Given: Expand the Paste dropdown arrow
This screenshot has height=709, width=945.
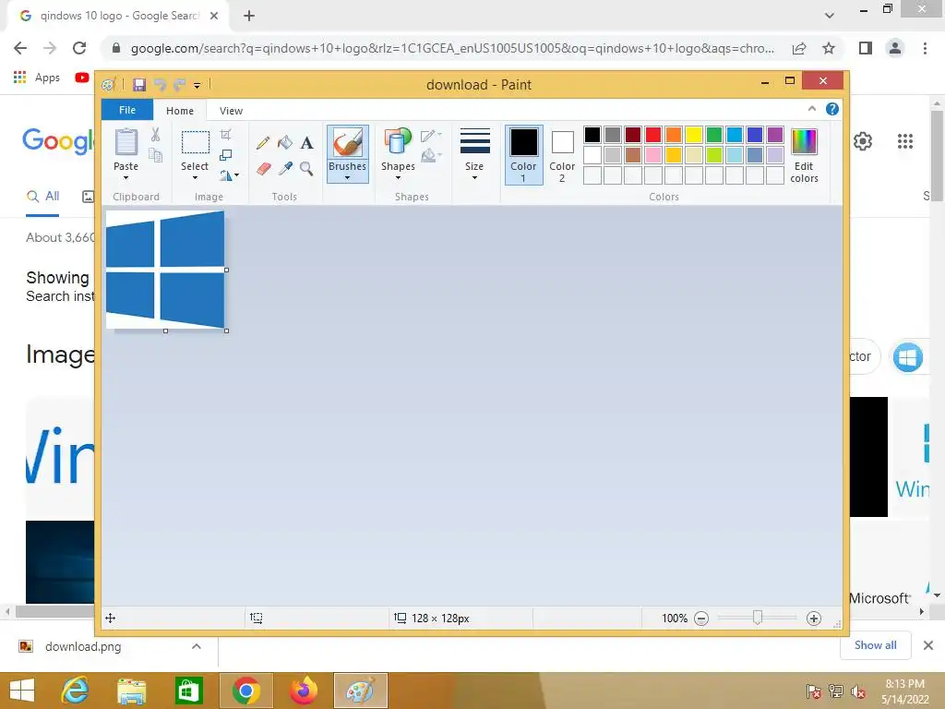Looking at the screenshot, I should (x=126, y=178).
